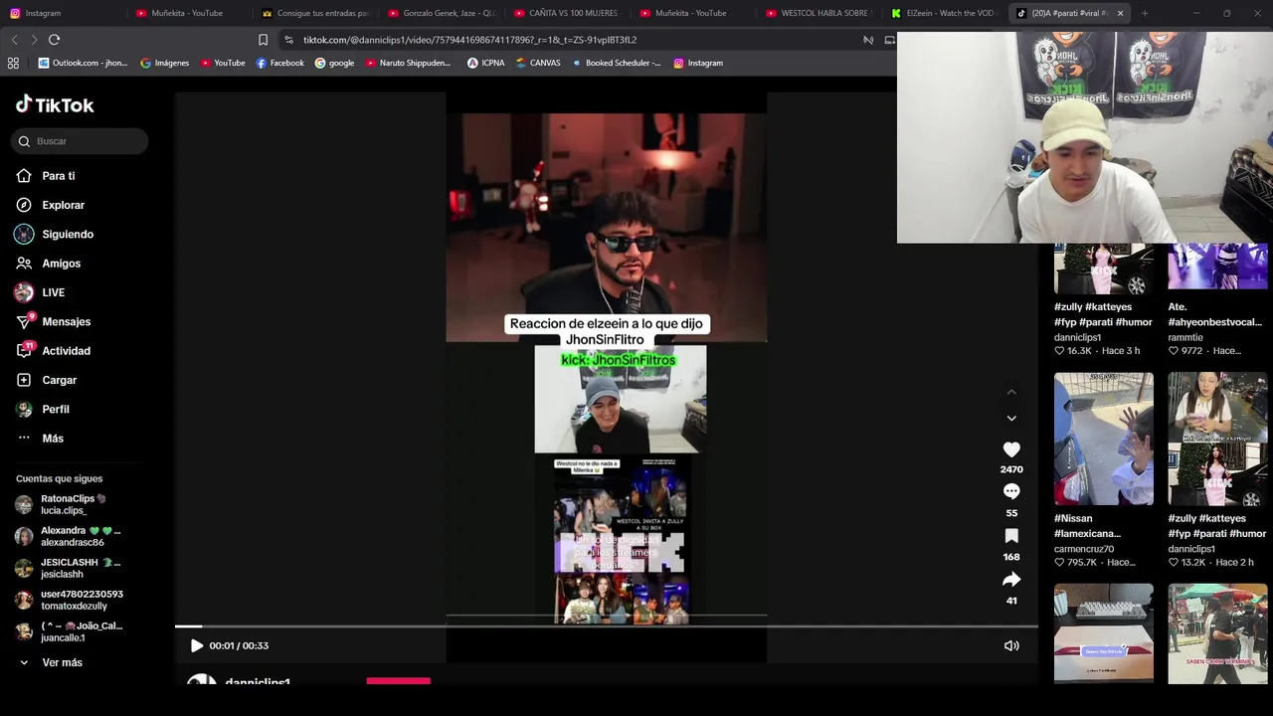
Task: Like the video with heart icon
Action: click(x=1011, y=449)
